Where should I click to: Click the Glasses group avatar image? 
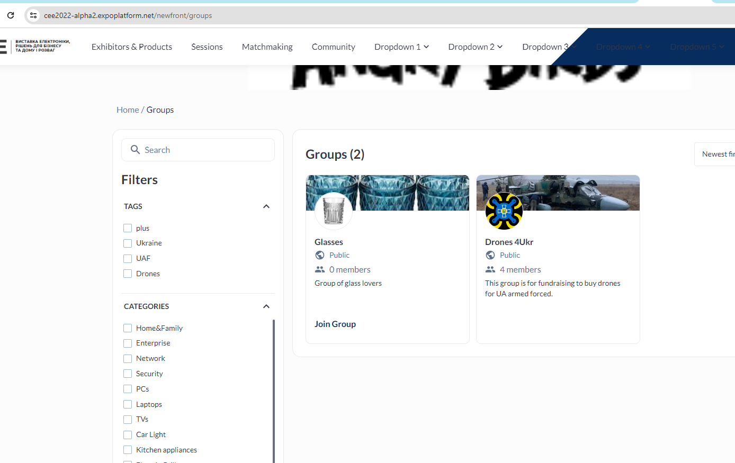pyautogui.click(x=334, y=211)
